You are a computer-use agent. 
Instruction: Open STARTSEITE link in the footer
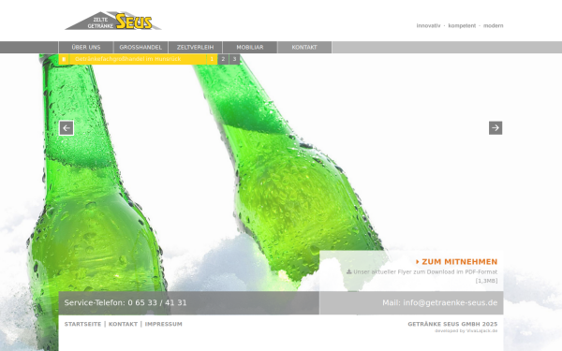click(82, 324)
